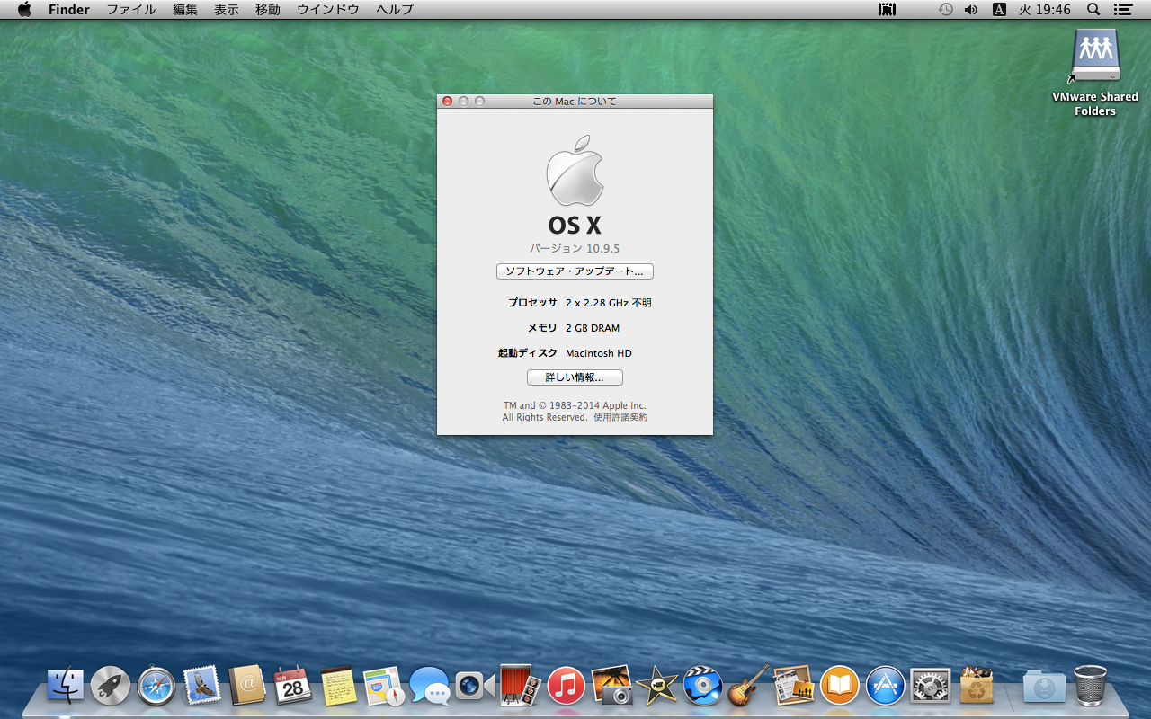This screenshot has height=719, width=1151.
Task: Select VMware Shared Folders desktop icon
Action: pos(1095,72)
